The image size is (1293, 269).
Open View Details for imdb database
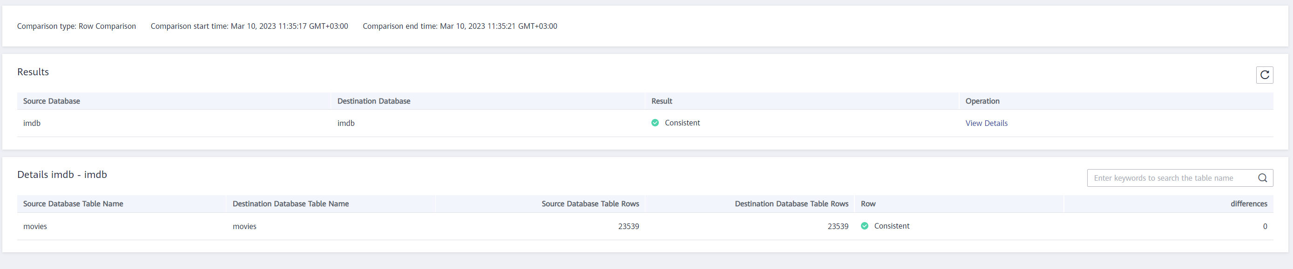tap(986, 123)
